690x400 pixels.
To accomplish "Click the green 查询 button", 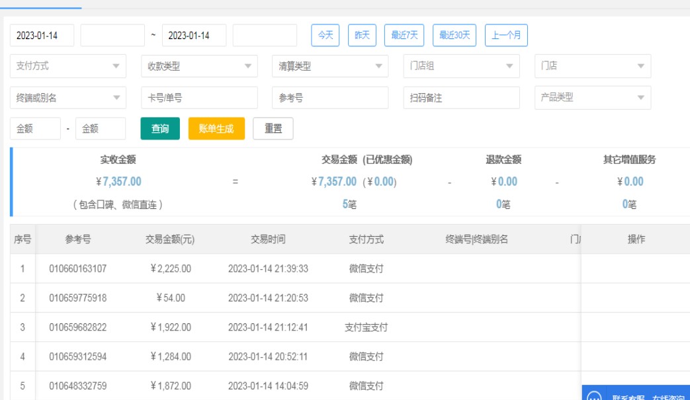I will click(160, 129).
